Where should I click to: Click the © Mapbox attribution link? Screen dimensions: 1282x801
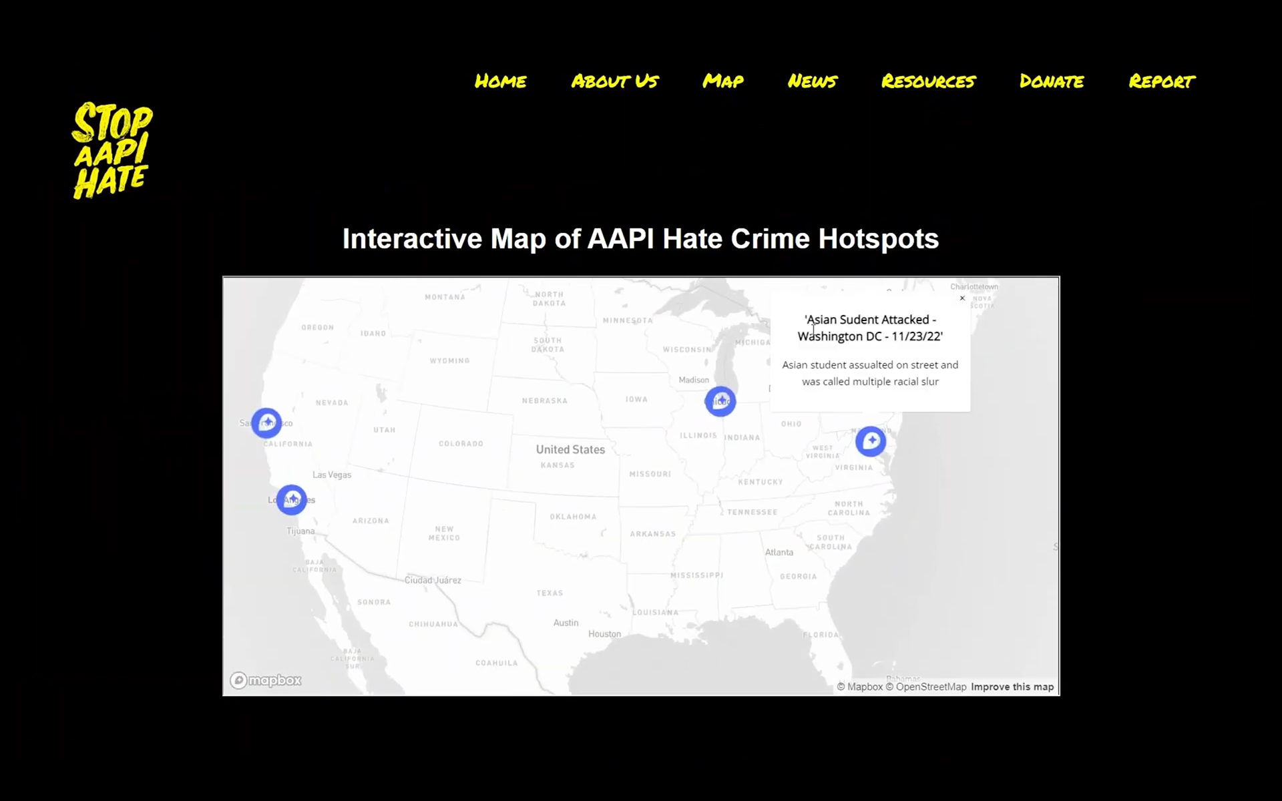[860, 687]
